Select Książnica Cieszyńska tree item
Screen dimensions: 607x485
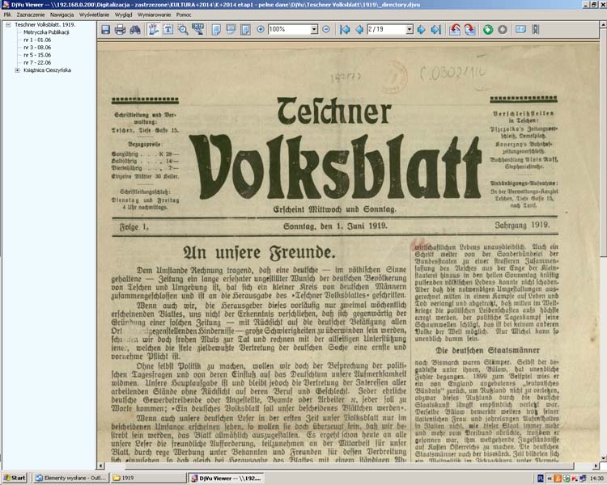click(x=47, y=70)
